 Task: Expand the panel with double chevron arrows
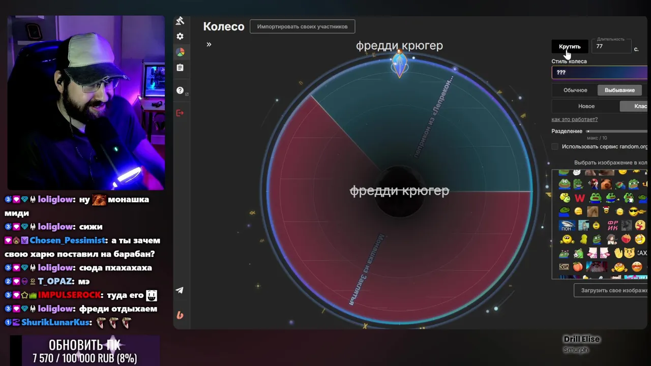tap(209, 44)
